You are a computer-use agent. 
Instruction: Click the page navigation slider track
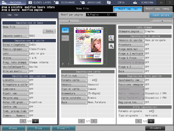(x=116, y=21)
